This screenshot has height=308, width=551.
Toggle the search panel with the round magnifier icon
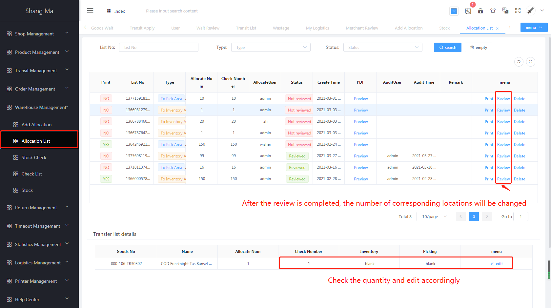[531, 62]
